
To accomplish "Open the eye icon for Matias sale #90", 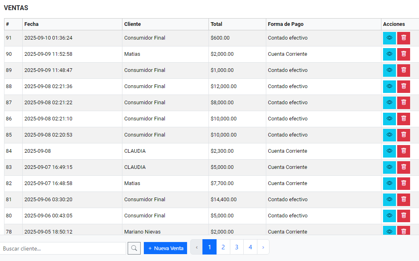I will 389,54.
